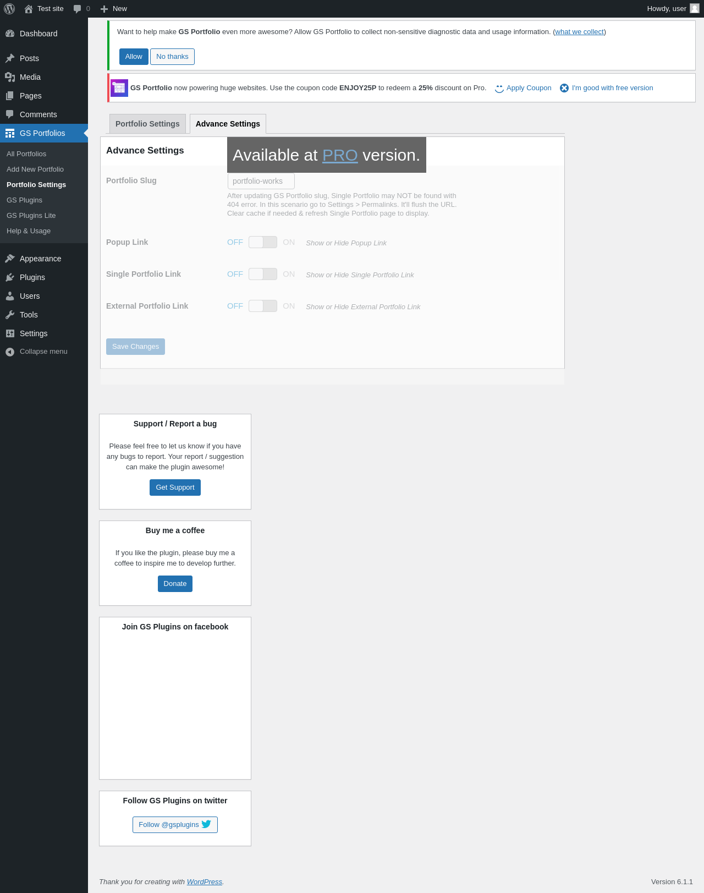Click the Settings sliders icon
The width and height of the screenshot is (704, 893).
click(10, 333)
